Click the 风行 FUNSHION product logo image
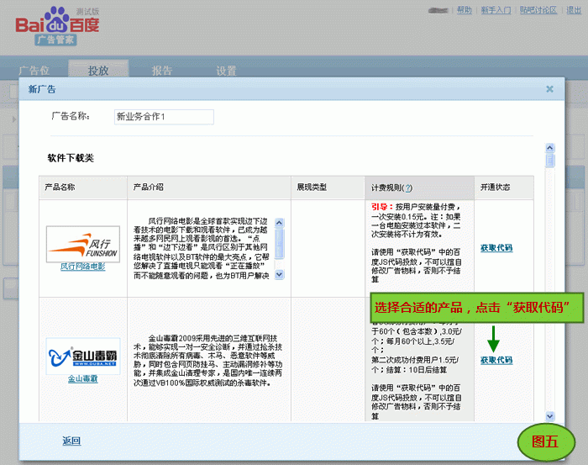Viewport: 588px width, 465px height. (x=83, y=244)
